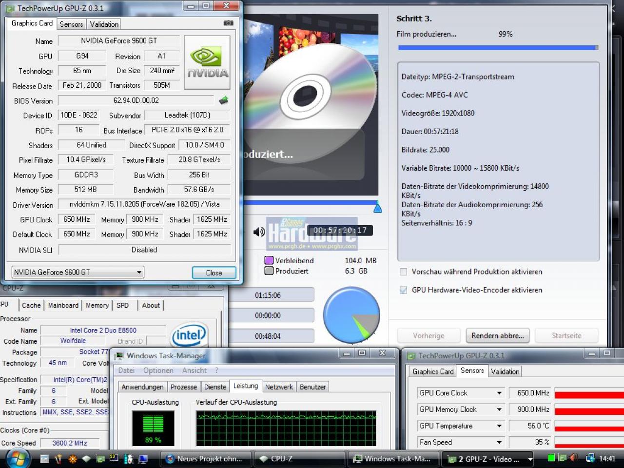Click the Vorherige button
Viewport: 624px width, 468px height.
click(429, 335)
